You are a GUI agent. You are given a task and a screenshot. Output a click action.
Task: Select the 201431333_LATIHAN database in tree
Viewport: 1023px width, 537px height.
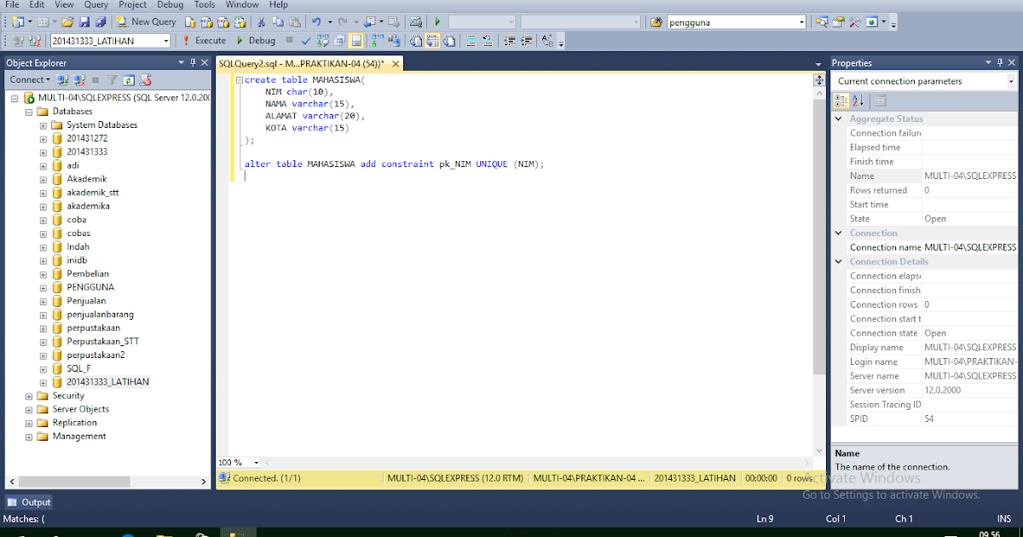click(107, 382)
